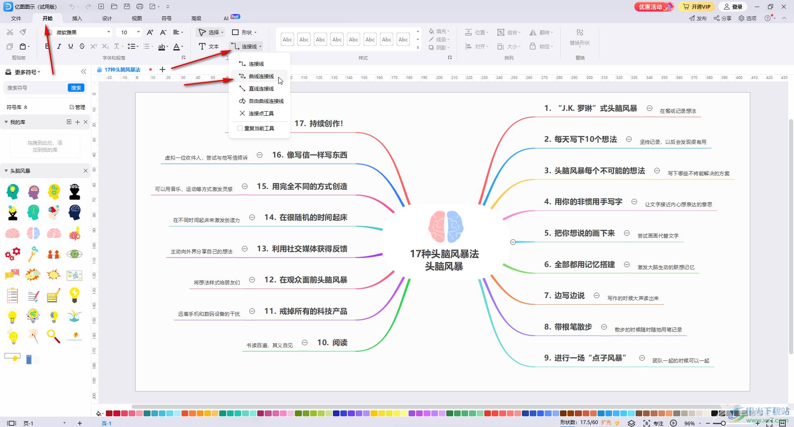Select the pink brain symbol in library

tap(12, 234)
